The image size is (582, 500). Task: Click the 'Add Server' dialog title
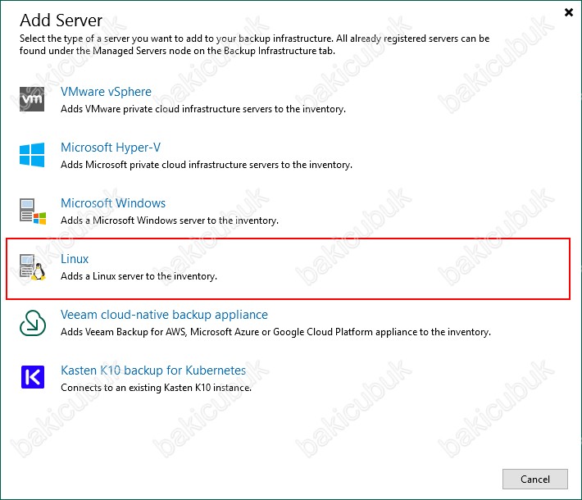click(x=61, y=20)
